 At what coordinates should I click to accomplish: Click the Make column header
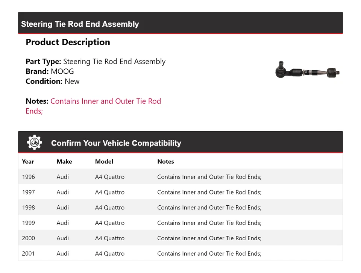pos(64,161)
